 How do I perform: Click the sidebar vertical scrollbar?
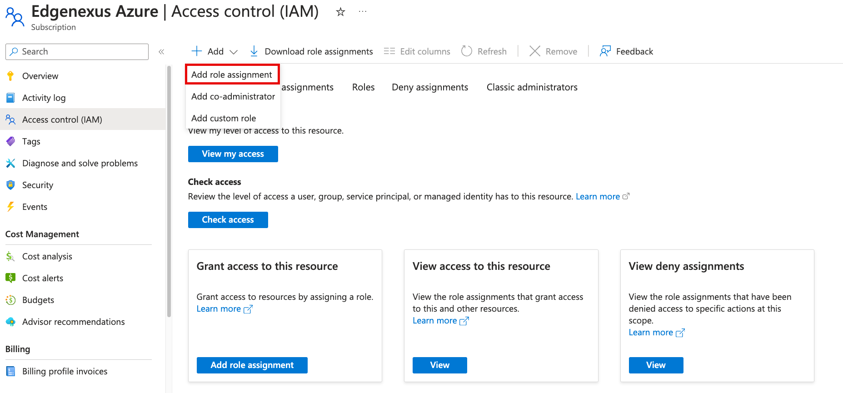[x=169, y=191]
